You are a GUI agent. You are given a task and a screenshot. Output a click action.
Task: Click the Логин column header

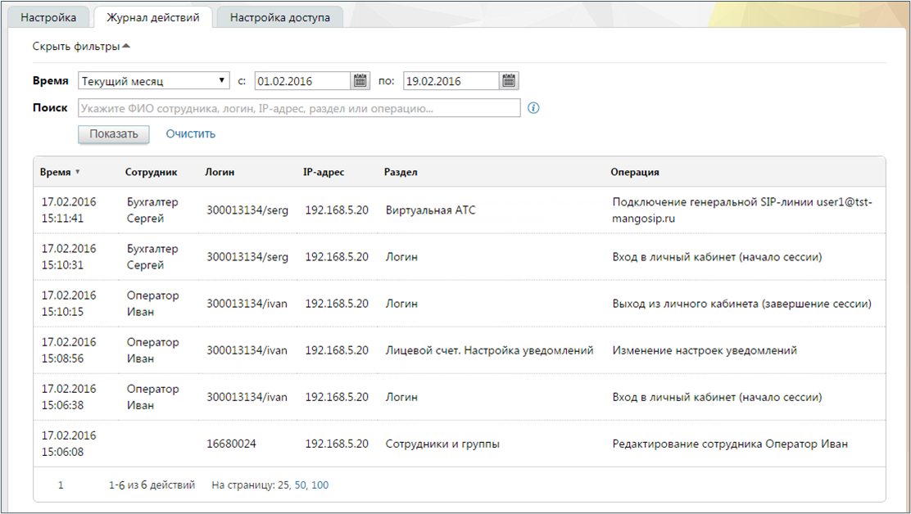[x=220, y=173]
